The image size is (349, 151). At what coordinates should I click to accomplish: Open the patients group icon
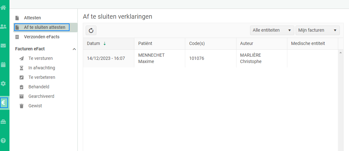pos(3,27)
